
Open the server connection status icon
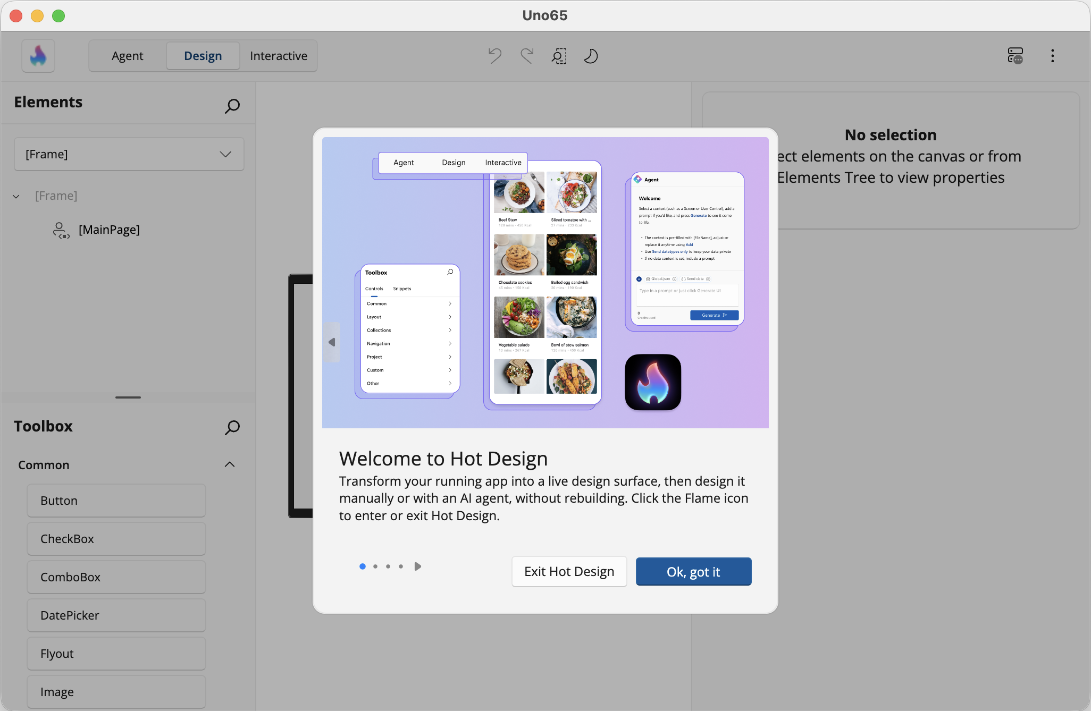pos(1015,56)
